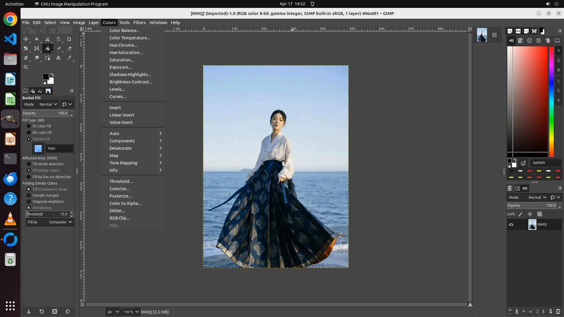Viewport: 564px width, 317px height.
Task: Click the foreground color black swatch
Action: [x=45, y=77]
